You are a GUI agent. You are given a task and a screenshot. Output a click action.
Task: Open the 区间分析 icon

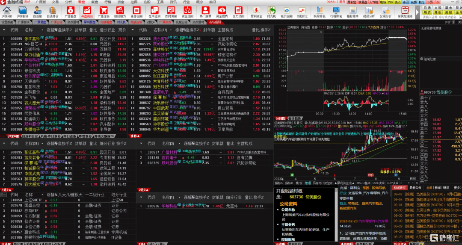click(x=385, y=11)
